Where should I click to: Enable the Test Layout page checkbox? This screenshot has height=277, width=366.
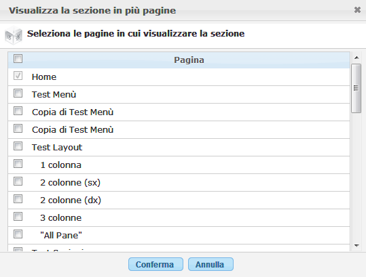[x=18, y=146]
